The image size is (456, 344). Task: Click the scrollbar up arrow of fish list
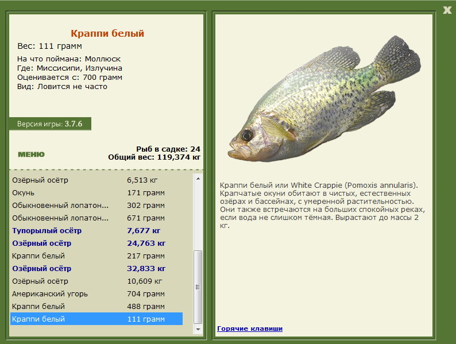[198, 179]
